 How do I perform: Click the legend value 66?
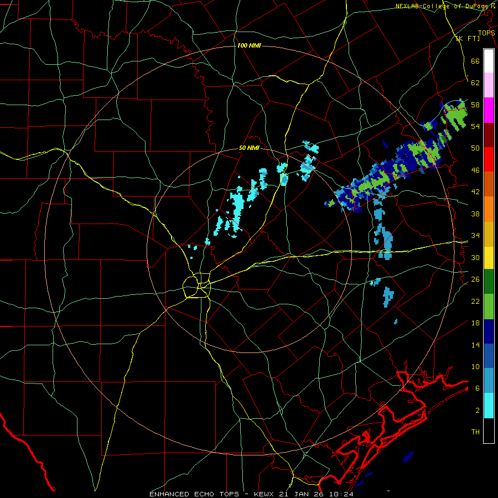point(475,61)
